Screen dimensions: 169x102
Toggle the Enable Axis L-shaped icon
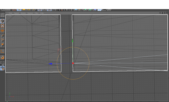2,52
